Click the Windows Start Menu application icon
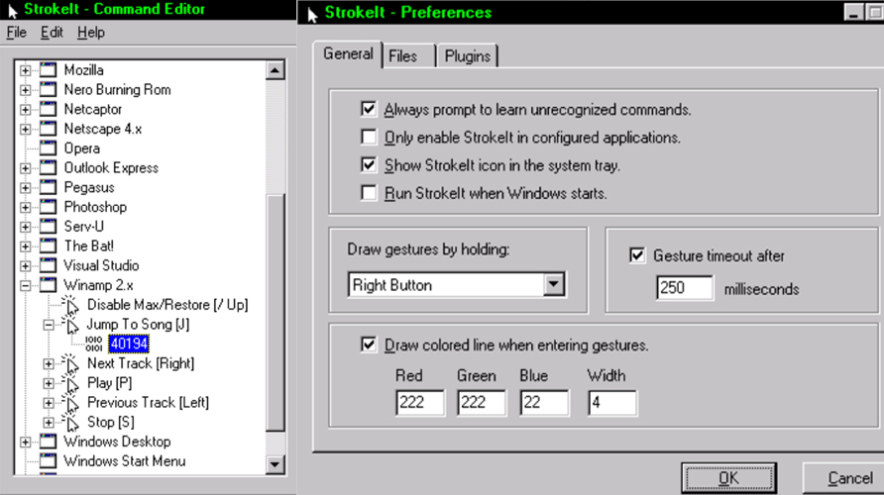This screenshot has width=884, height=495. pos(49,460)
